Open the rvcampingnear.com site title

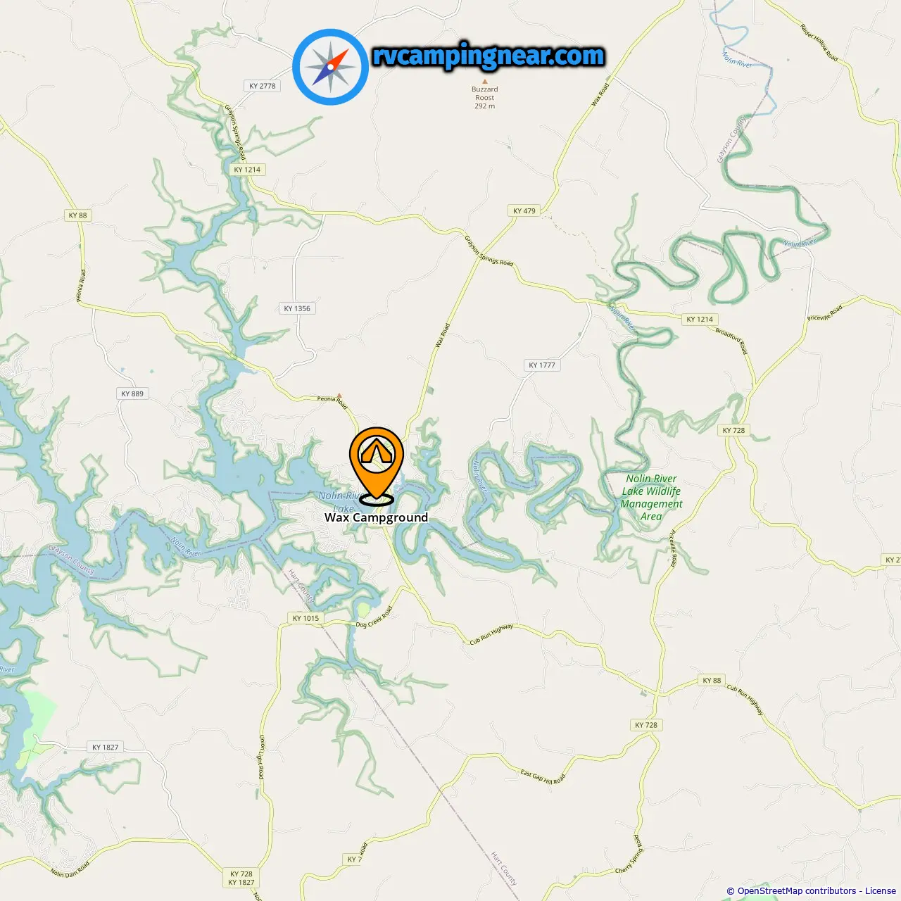(x=489, y=56)
